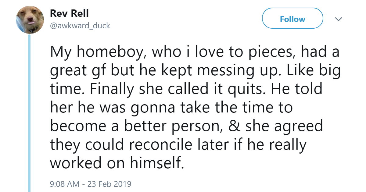Click the blue thread line below the avatar
This screenshot has width=366, height=192.
click(x=30, y=113)
